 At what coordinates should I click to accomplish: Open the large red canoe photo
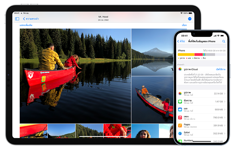[x=75, y=76]
